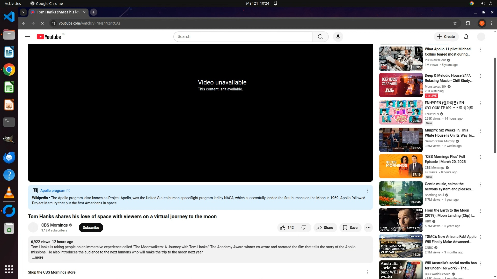Screen dimensions: 497x279
Task: Select the Tom Hanks browser tab
Action: [58, 12]
